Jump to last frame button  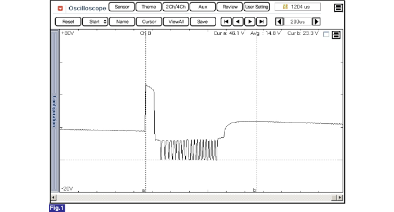pyautogui.click(x=262, y=21)
